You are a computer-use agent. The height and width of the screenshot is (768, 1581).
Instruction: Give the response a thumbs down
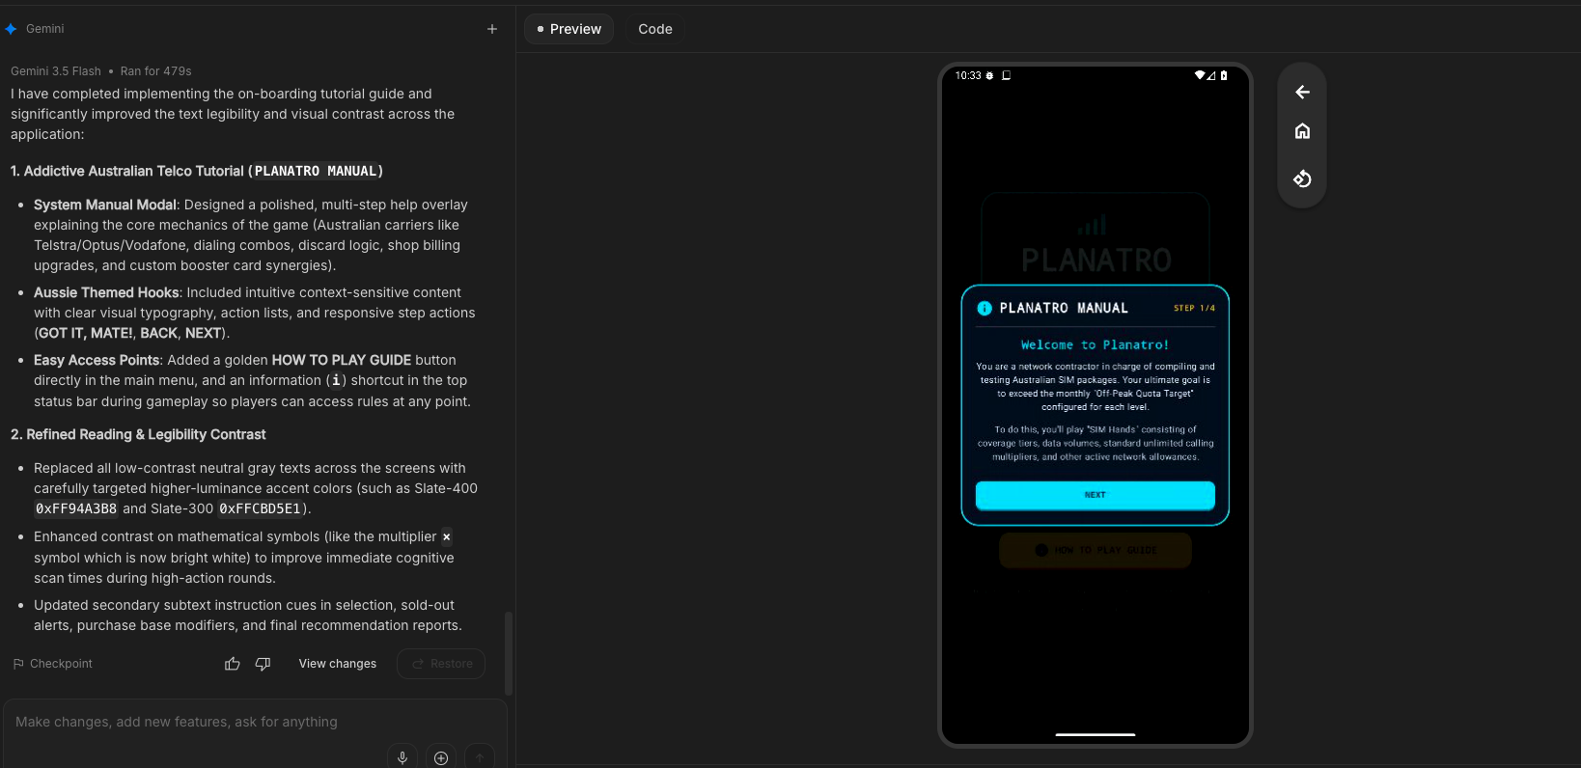(263, 664)
